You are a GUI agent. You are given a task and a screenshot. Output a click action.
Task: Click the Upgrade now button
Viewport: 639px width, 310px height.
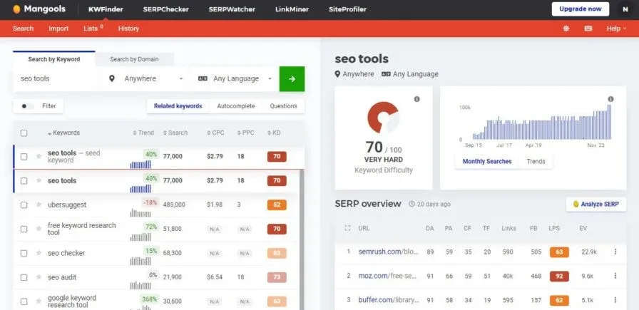pyautogui.click(x=581, y=9)
